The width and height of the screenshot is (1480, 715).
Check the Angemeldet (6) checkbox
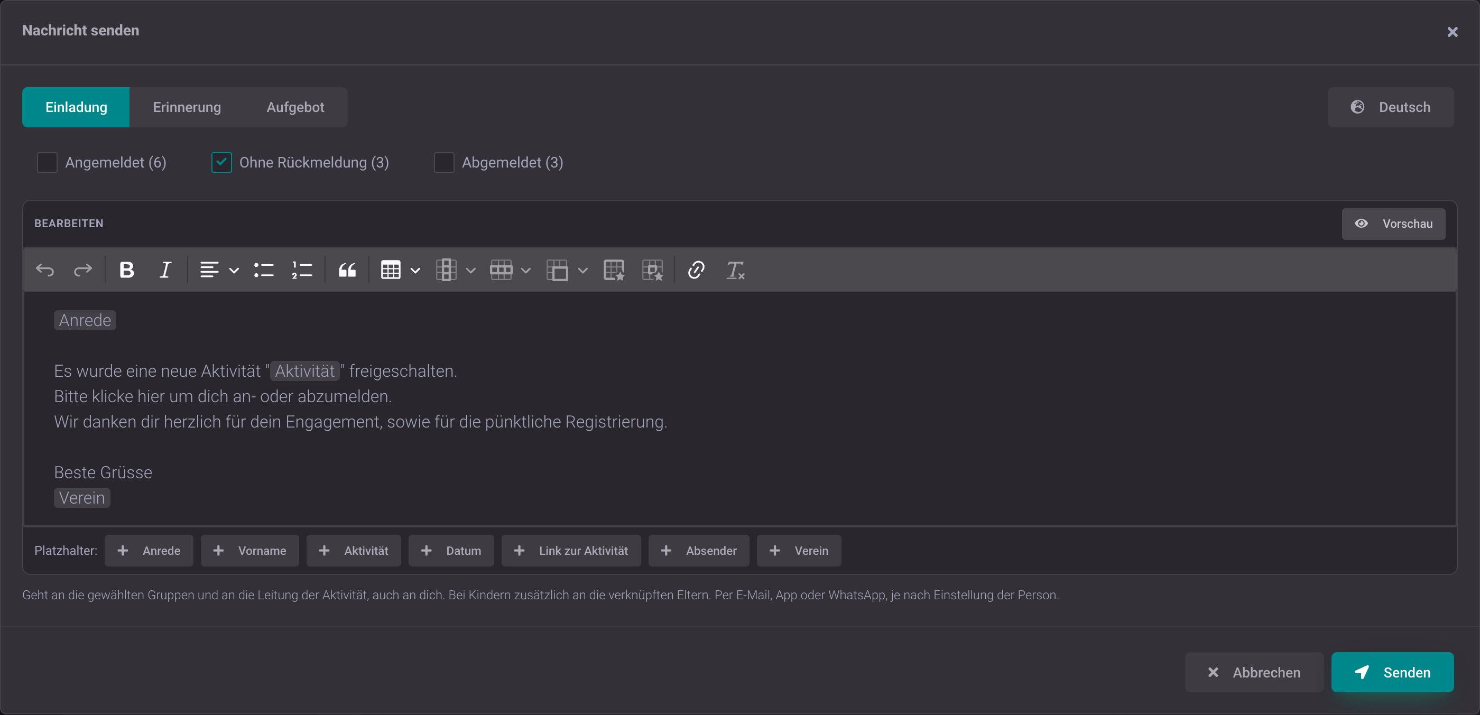pyautogui.click(x=47, y=163)
